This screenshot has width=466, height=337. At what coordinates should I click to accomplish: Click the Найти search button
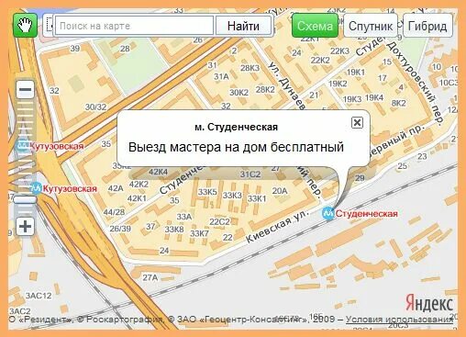[243, 26]
